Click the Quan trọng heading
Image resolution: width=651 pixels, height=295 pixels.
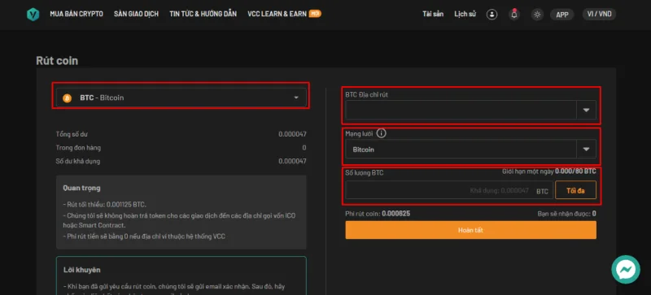(81, 189)
